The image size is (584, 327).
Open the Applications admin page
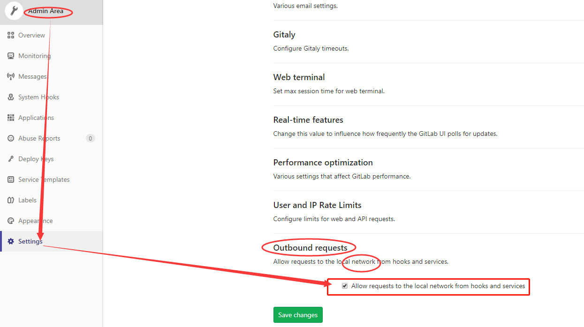click(52, 118)
